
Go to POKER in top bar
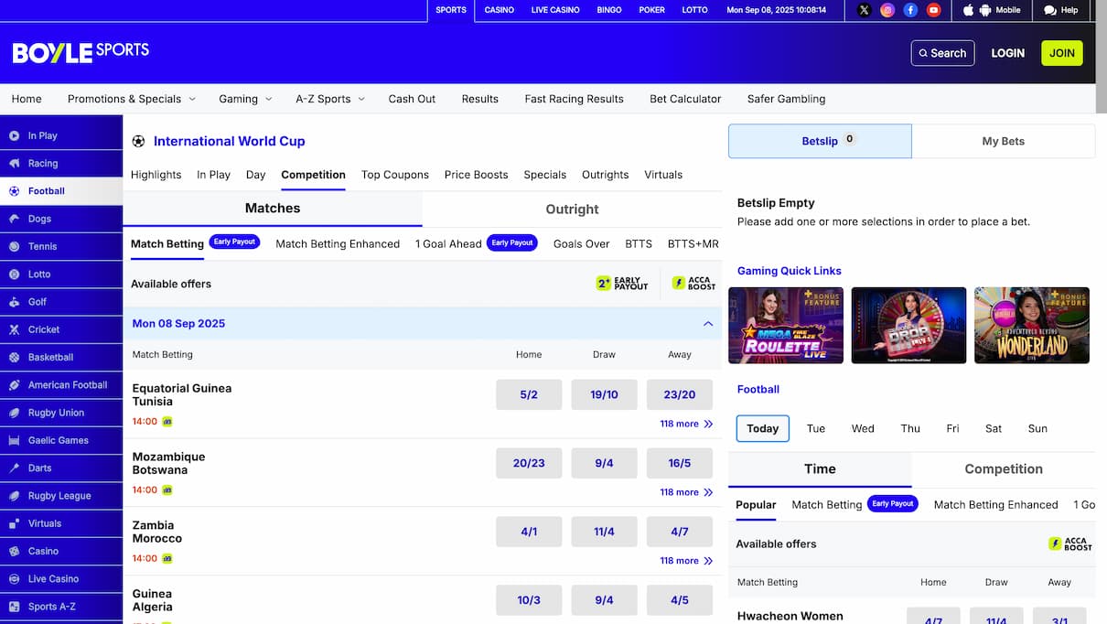tap(651, 10)
